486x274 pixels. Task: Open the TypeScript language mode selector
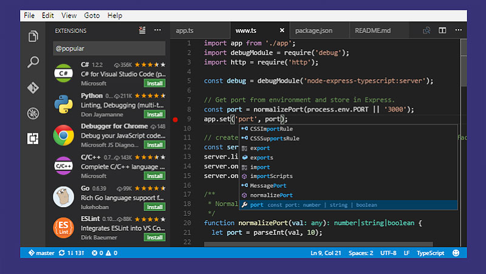pyautogui.click(x=430, y=253)
